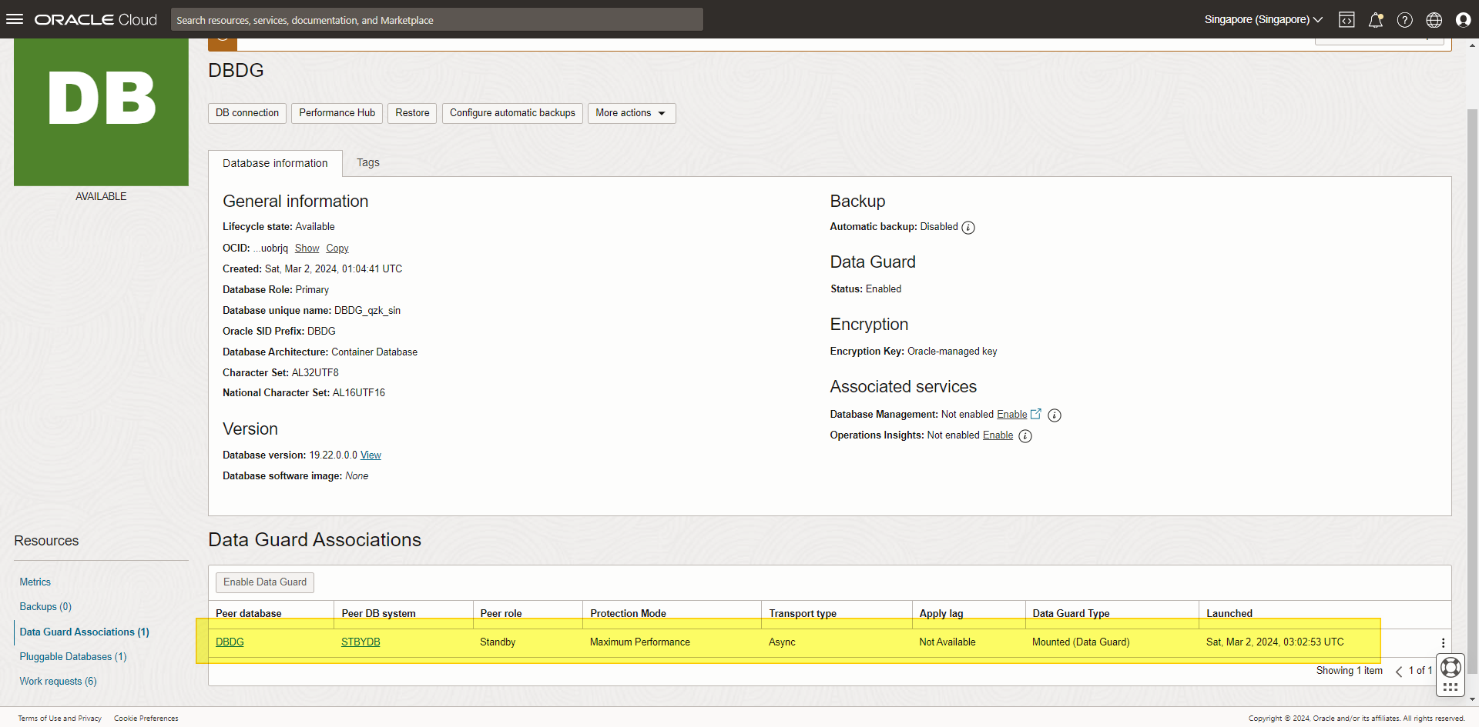This screenshot has width=1479, height=727.
Task: Focus the search resources input field
Action: 437,20
